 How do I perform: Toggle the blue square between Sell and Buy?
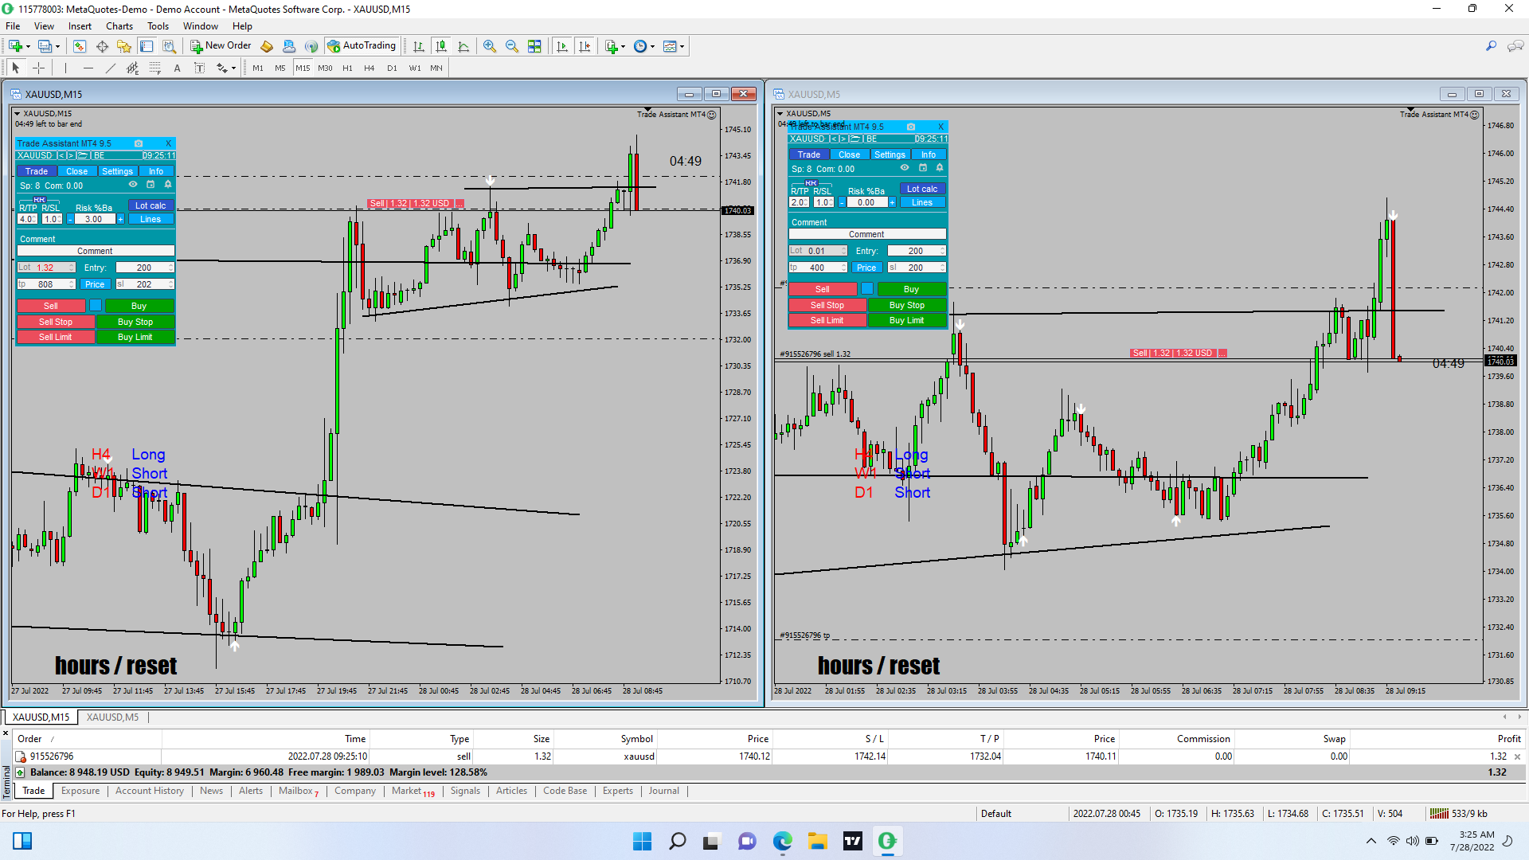click(x=96, y=306)
